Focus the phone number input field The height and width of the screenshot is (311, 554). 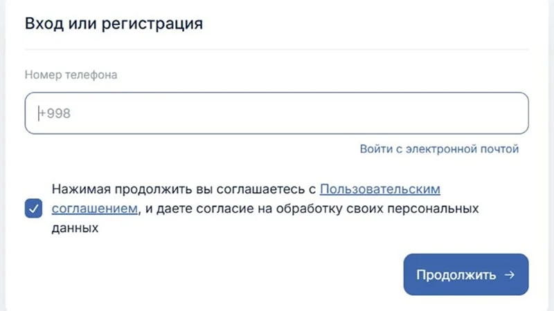pyautogui.click(x=277, y=113)
